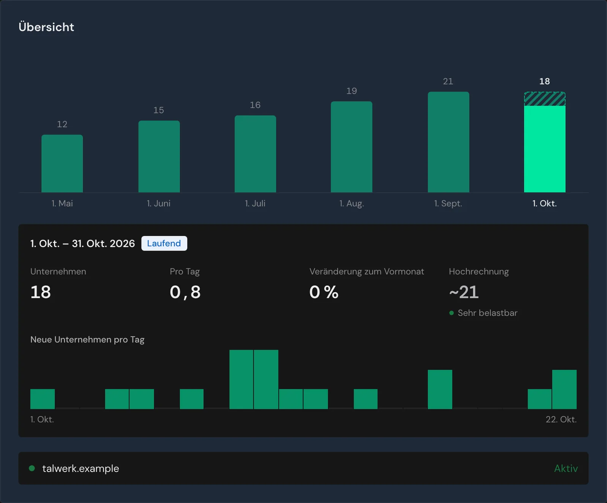Select the 1. Juni bar showing 15
Viewport: 607px width, 503px height.
pyautogui.click(x=159, y=157)
